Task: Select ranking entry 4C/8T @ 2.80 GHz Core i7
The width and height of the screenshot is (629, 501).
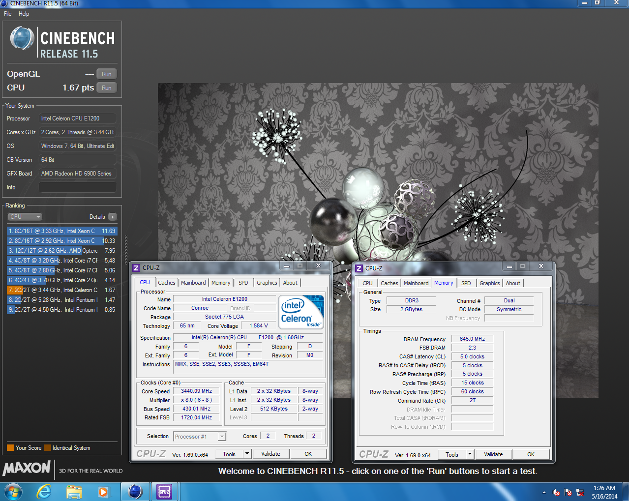Action: point(62,270)
